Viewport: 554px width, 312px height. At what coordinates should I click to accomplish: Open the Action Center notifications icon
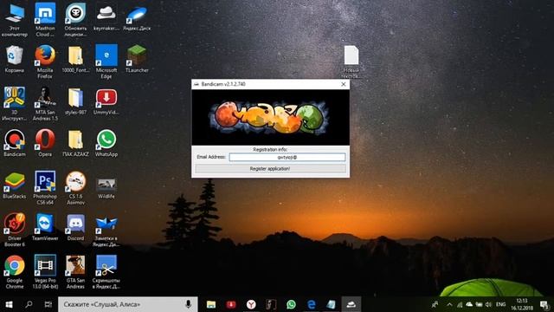tap(544, 304)
